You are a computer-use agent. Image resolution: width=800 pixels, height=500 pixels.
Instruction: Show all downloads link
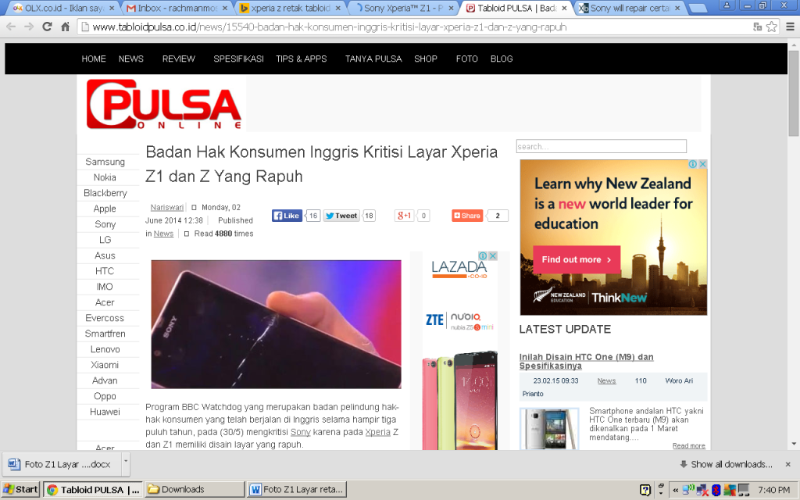tap(726, 464)
